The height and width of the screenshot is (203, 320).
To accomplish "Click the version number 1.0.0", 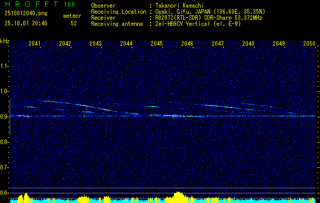I will coord(69,5).
